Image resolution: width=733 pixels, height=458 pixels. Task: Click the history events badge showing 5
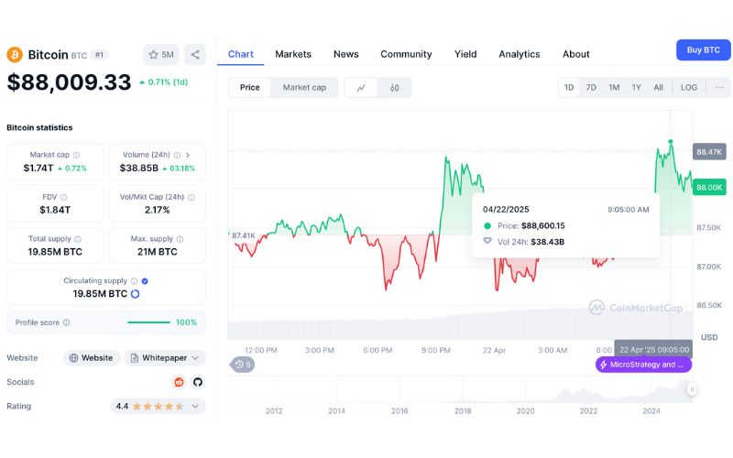pos(242,365)
